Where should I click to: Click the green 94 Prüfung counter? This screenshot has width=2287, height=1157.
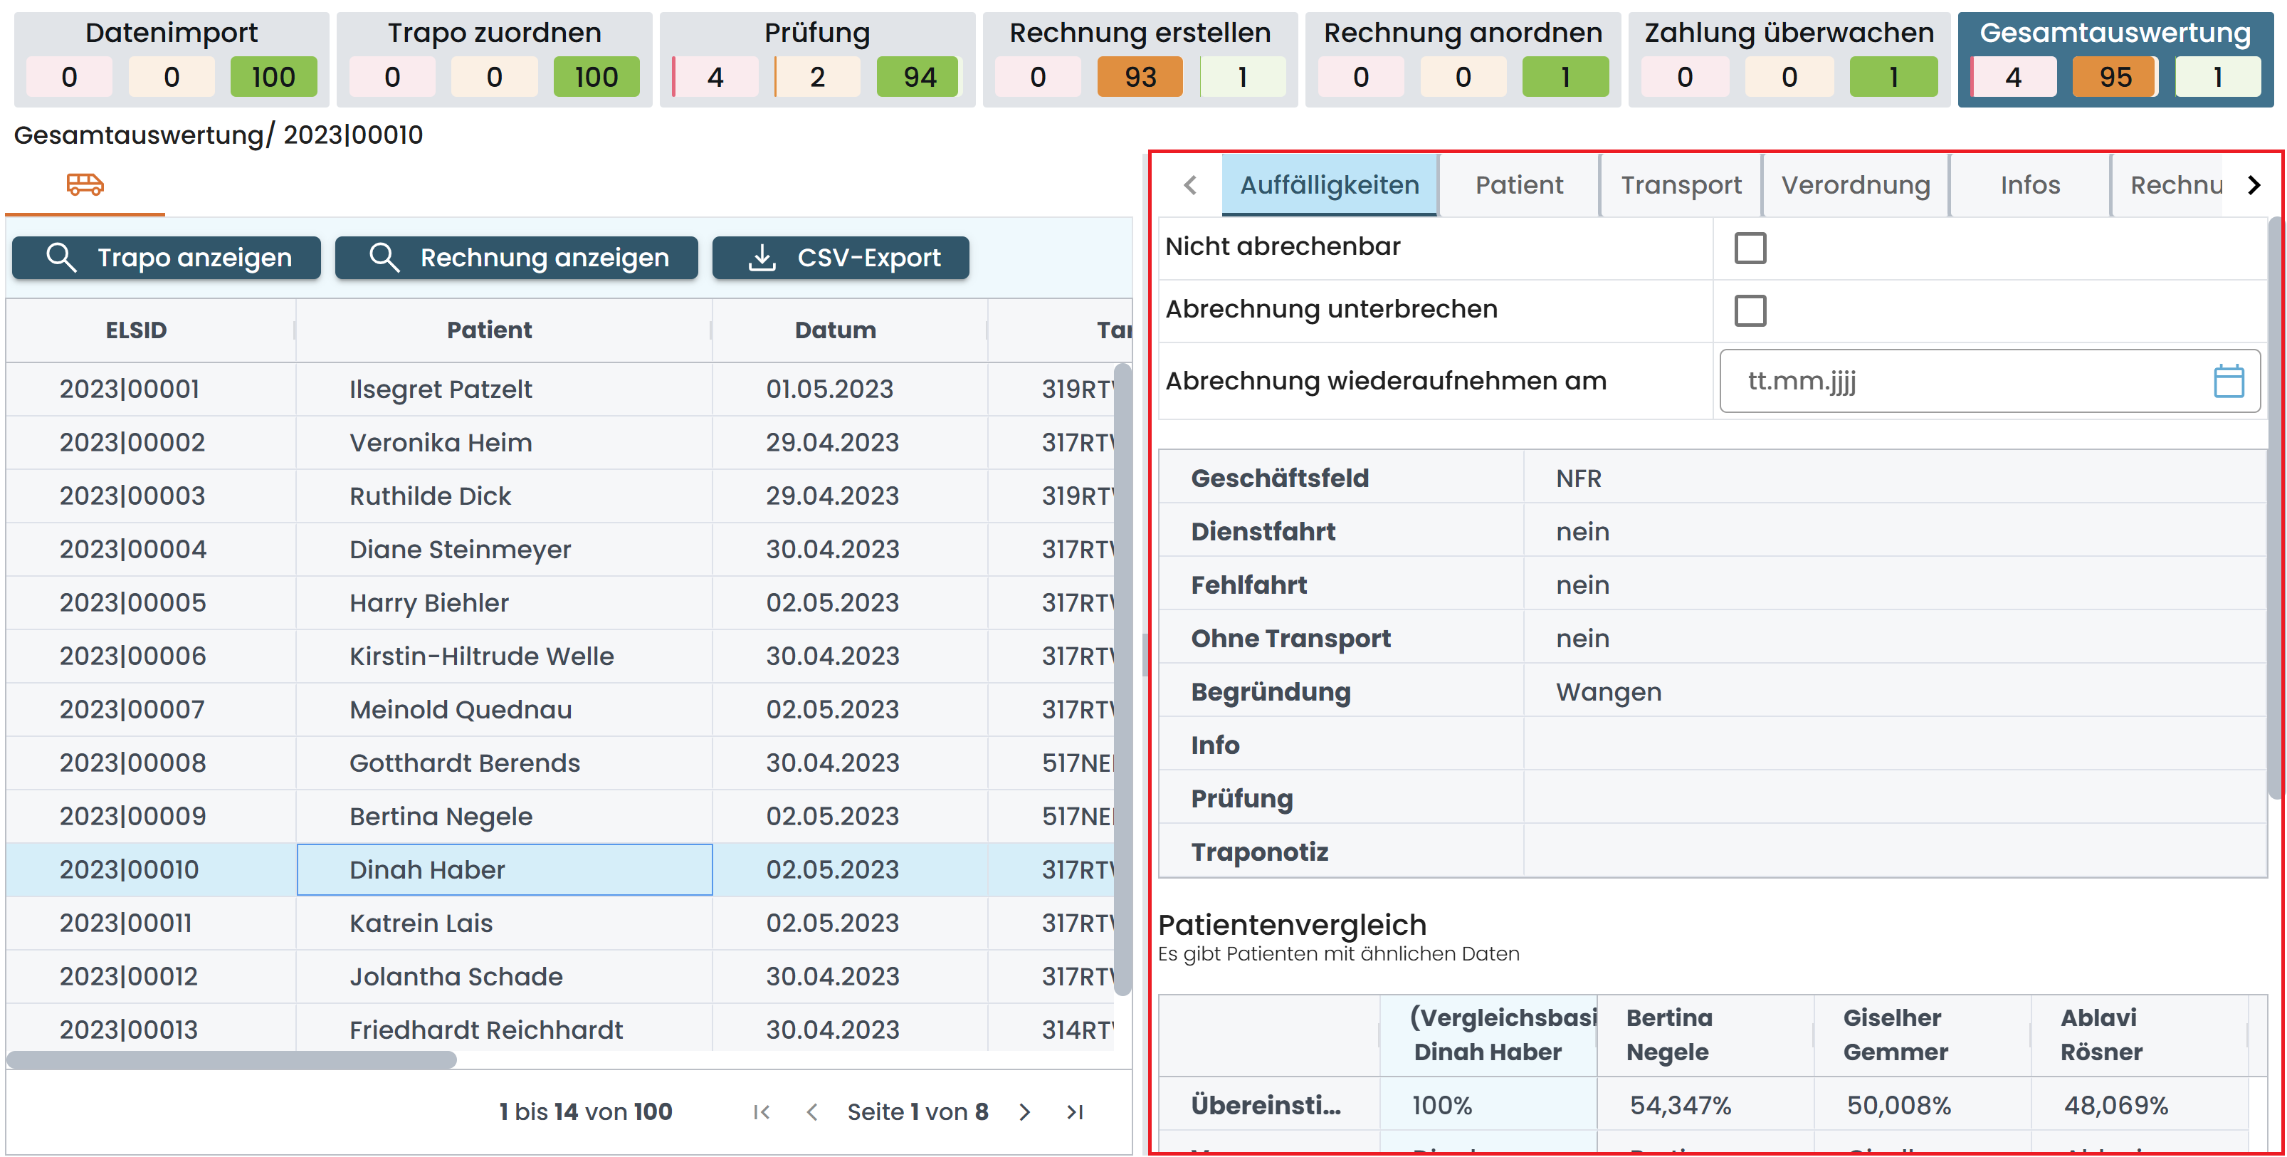(918, 77)
